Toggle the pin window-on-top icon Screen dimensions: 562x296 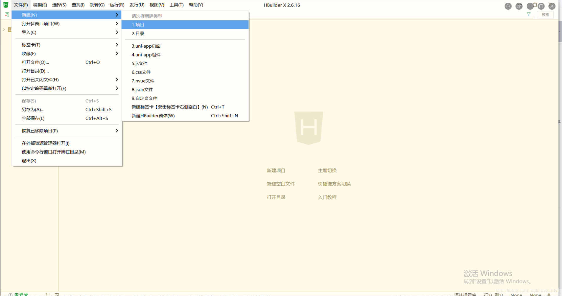[x=519, y=6]
